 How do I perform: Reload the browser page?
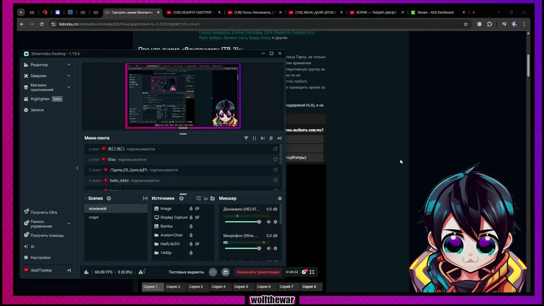pyautogui.click(x=42, y=24)
